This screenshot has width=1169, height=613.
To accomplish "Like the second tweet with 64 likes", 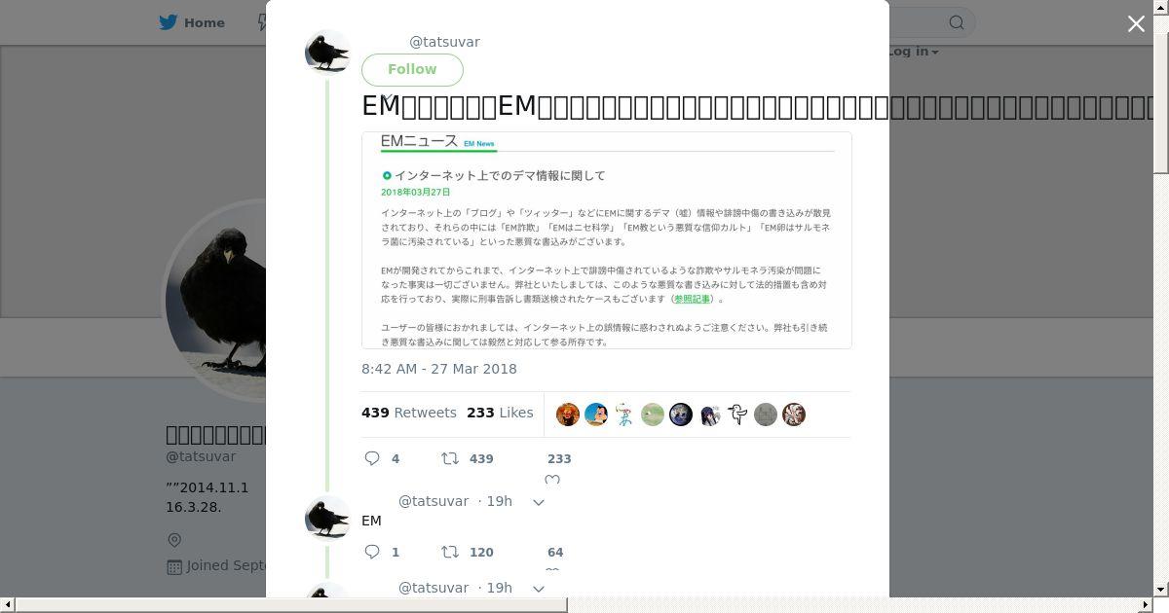I will (x=552, y=571).
